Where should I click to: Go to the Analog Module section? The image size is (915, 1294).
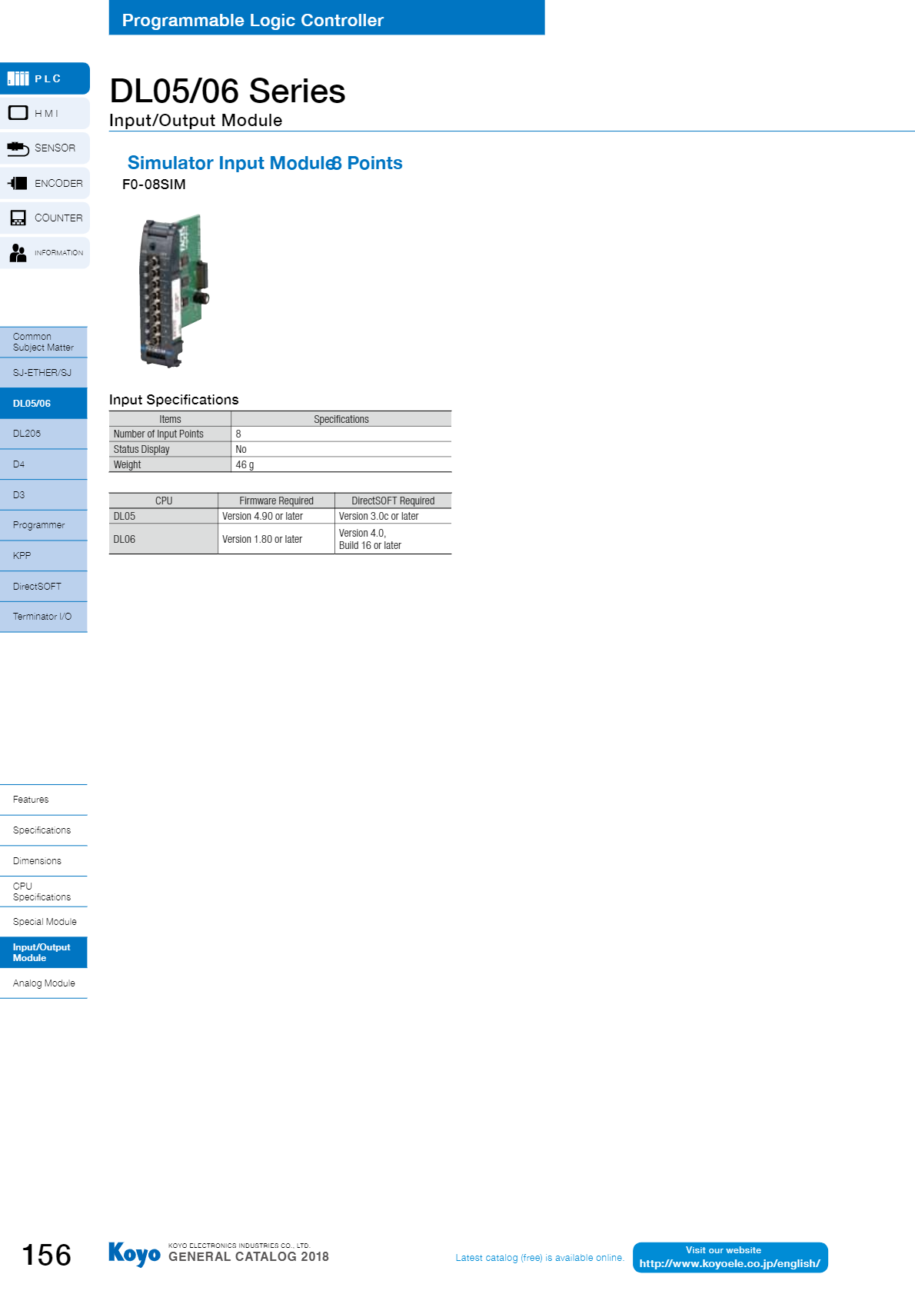(44, 983)
